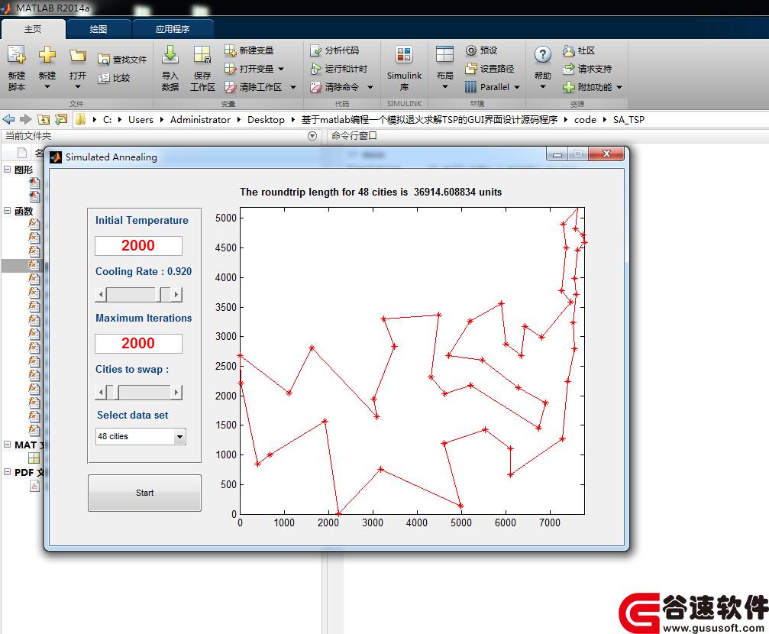Image resolution: width=769 pixels, height=634 pixels.
Task: Click the Start button
Action: point(144,493)
